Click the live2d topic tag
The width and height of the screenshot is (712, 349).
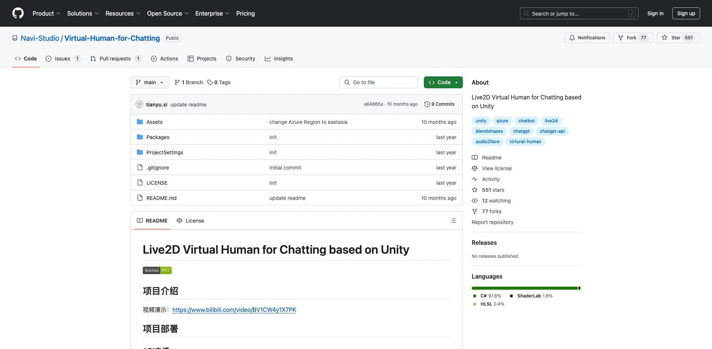pos(551,121)
